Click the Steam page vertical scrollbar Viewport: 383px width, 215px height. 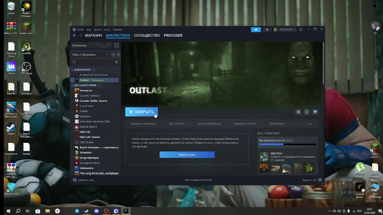pyautogui.click(x=323, y=63)
